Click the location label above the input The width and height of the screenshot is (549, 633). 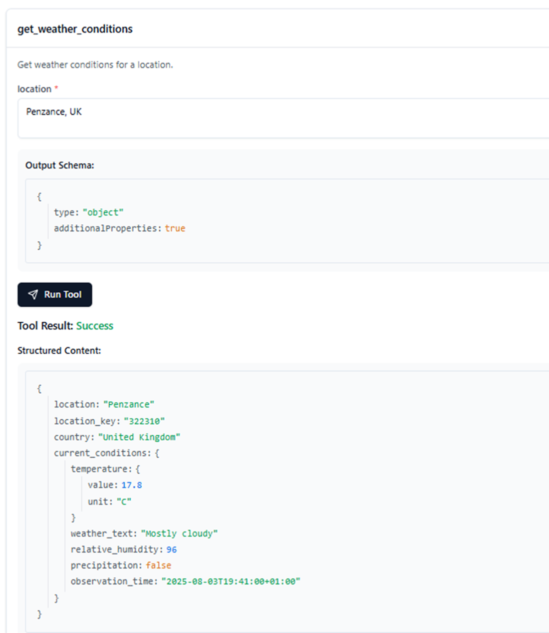coord(34,89)
